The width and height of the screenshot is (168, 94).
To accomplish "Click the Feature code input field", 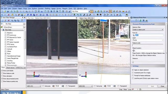I will coord(148,45).
